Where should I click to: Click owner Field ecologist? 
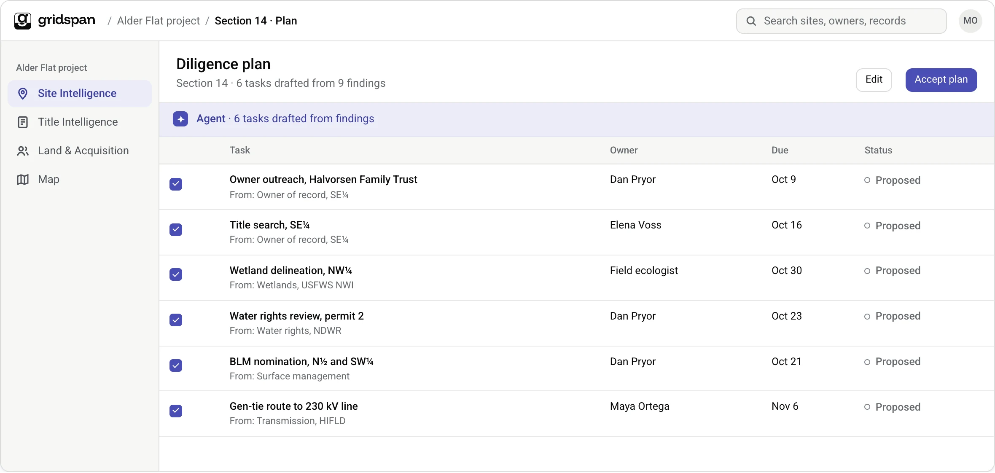tap(644, 271)
